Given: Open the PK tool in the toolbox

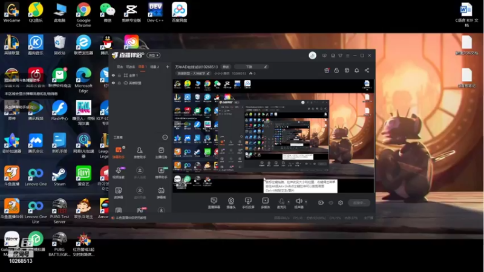Looking at the screenshot, I should [x=140, y=210].
